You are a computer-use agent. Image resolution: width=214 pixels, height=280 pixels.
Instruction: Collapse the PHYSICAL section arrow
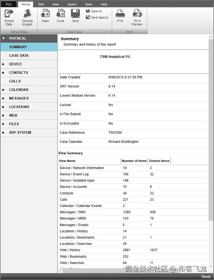coord(3,38)
